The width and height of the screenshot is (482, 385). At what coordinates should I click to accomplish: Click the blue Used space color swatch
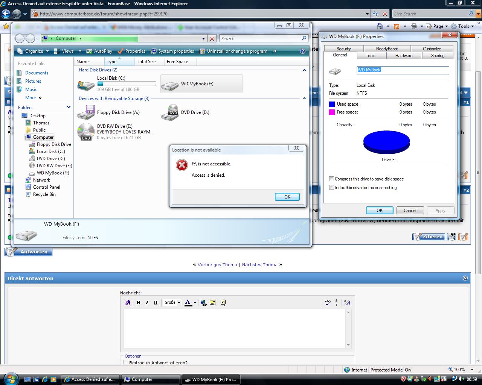pyautogui.click(x=332, y=104)
